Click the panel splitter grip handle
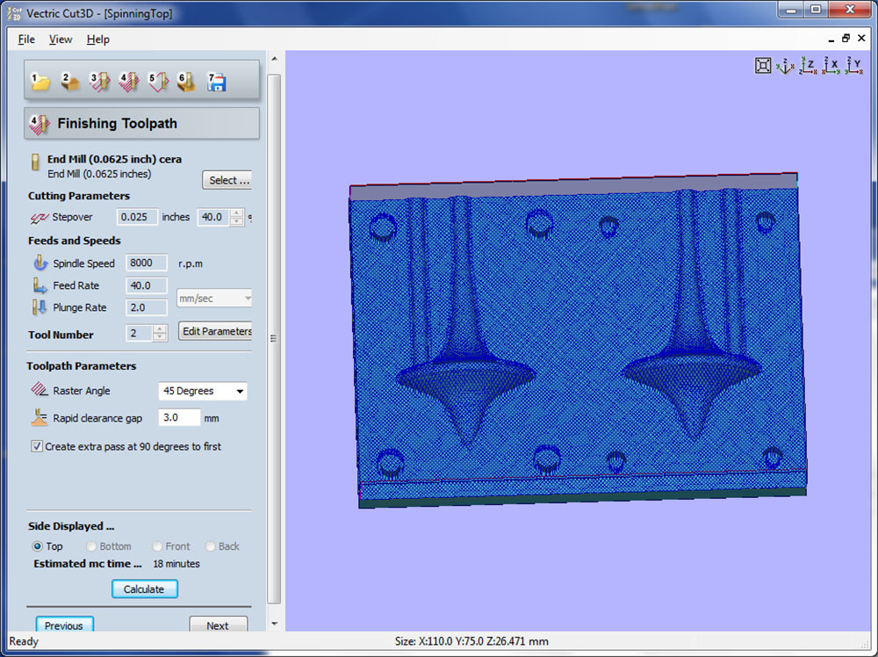The image size is (878, 657). click(x=273, y=338)
